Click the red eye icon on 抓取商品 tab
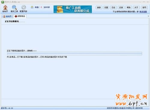 click(16, 16)
